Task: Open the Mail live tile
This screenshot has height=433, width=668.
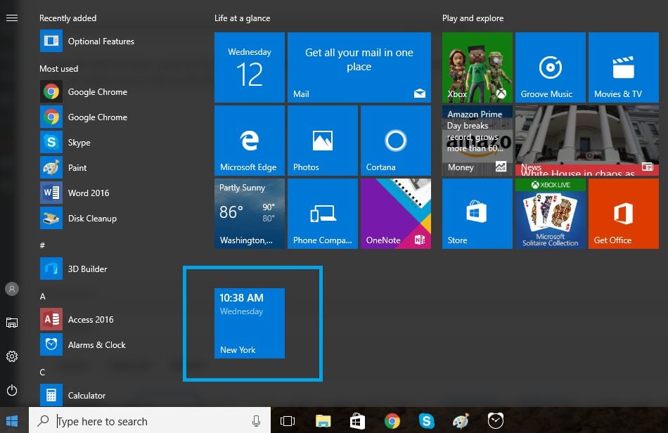Action: click(359, 67)
